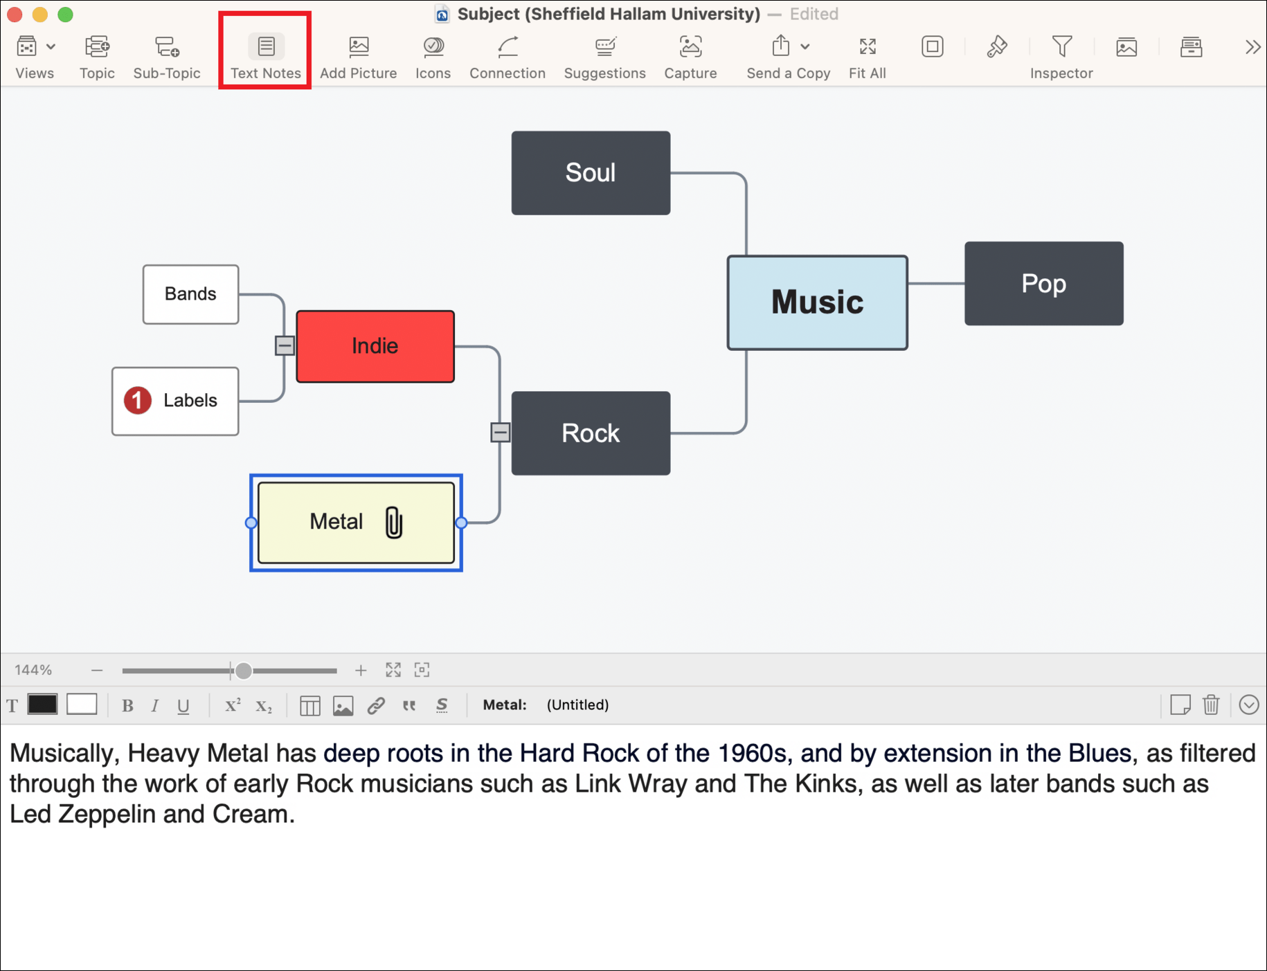1267x971 pixels.
Task: Select the Music central topic
Action: tap(817, 302)
